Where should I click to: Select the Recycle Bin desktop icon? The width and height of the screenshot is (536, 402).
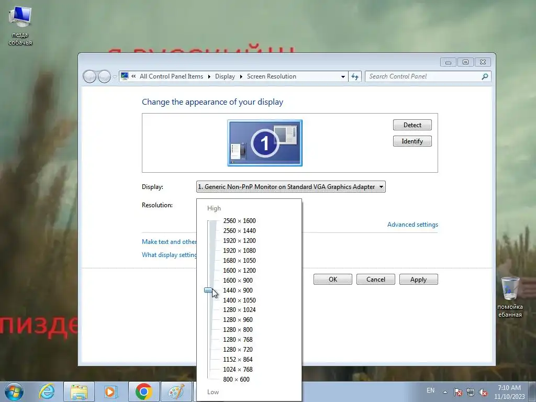click(x=510, y=297)
